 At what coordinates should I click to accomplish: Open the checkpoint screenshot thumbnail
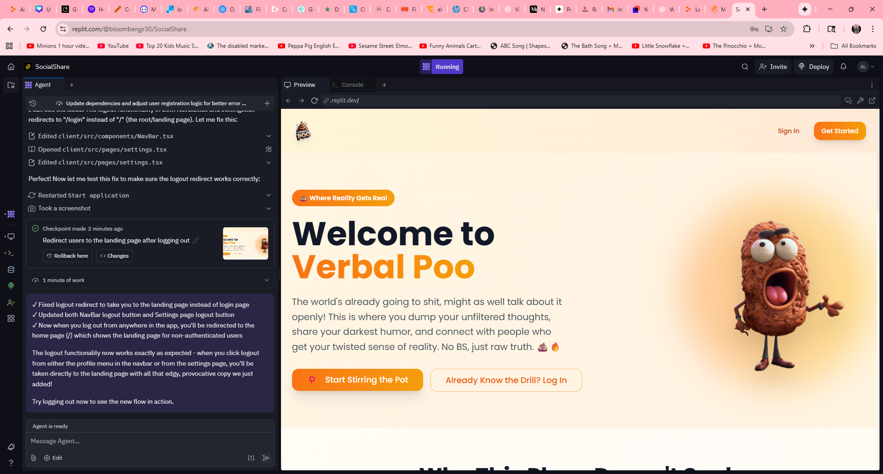point(246,243)
